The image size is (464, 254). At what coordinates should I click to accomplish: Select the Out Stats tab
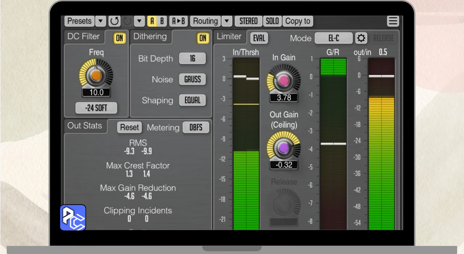click(x=85, y=126)
